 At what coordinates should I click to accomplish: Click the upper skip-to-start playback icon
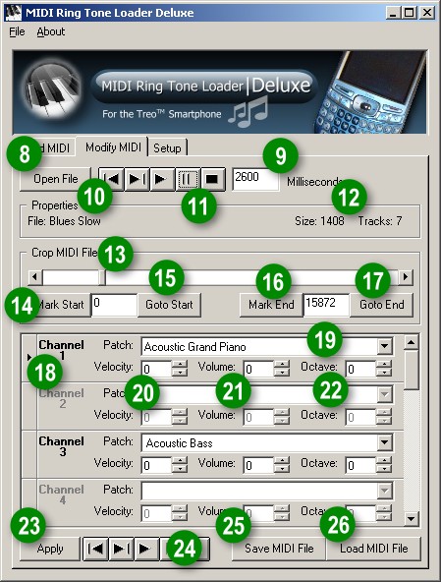[x=111, y=179]
